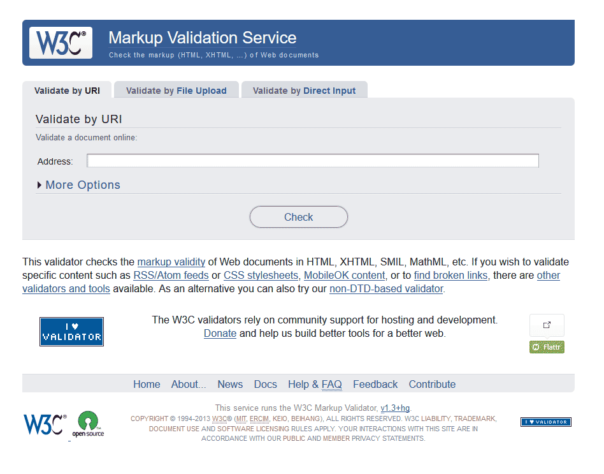Screen dimensions: 604x474
Task: Click the small I love Validator footer badge
Action: [545, 422]
